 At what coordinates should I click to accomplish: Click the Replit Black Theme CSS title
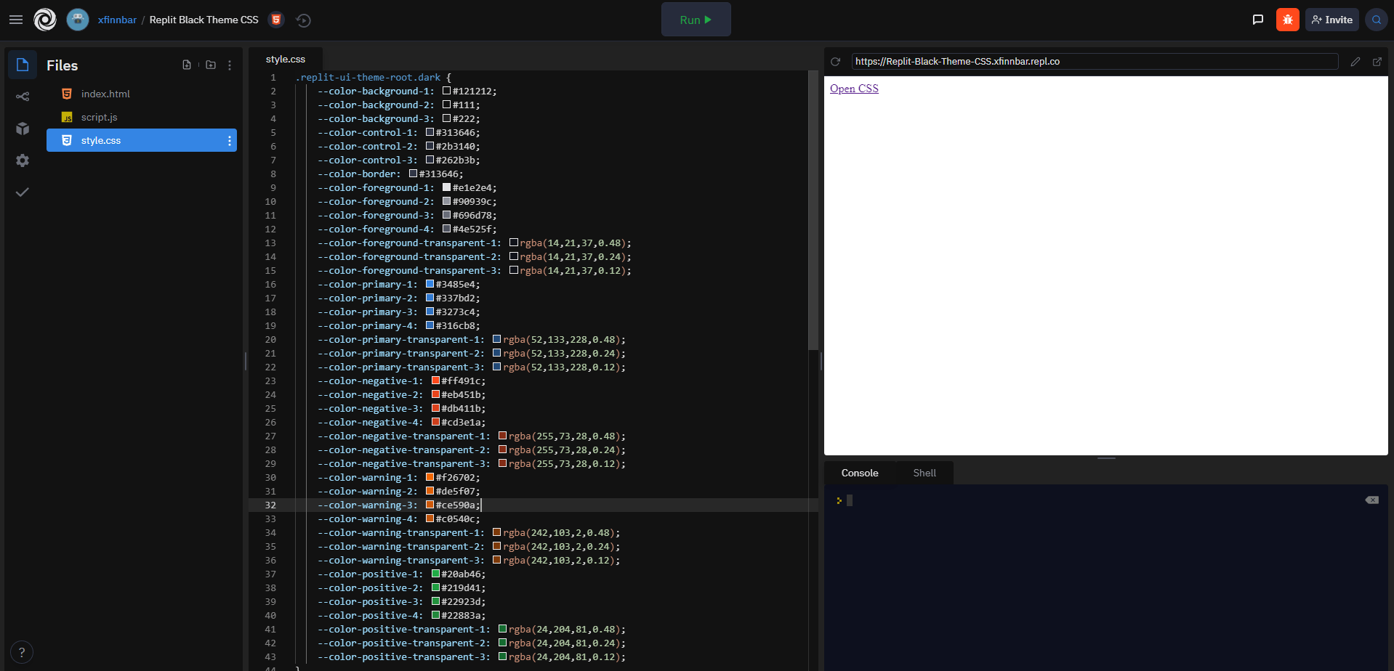pyautogui.click(x=204, y=20)
